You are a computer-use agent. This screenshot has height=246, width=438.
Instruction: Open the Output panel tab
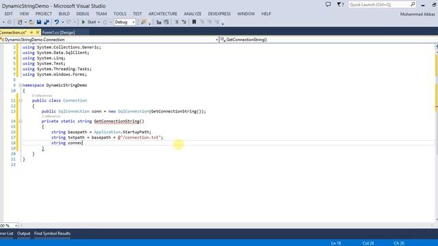tap(24, 234)
